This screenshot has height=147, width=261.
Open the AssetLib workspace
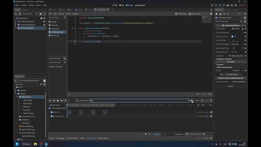(x=140, y=5)
